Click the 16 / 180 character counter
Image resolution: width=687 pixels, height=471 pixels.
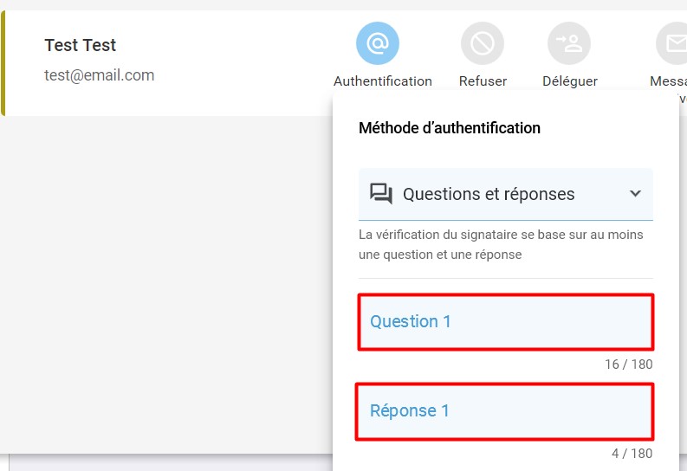(x=629, y=365)
